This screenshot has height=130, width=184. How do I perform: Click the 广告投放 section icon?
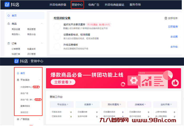click(18, 119)
